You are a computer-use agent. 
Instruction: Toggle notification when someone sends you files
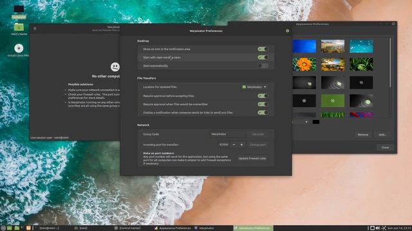coord(263,113)
